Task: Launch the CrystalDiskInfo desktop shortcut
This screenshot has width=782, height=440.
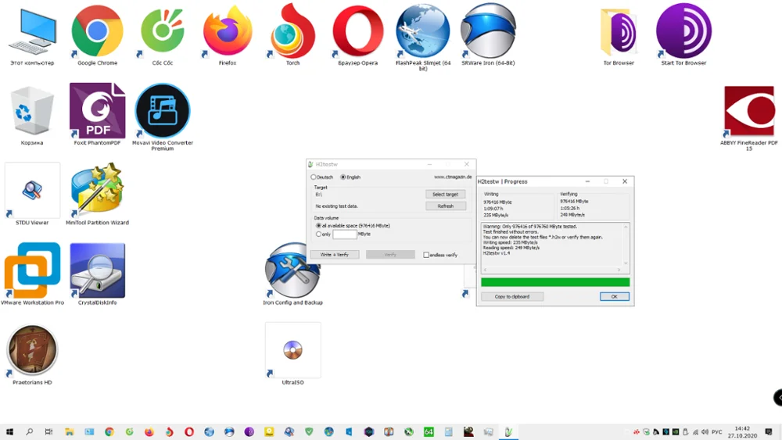Action: pos(97,274)
